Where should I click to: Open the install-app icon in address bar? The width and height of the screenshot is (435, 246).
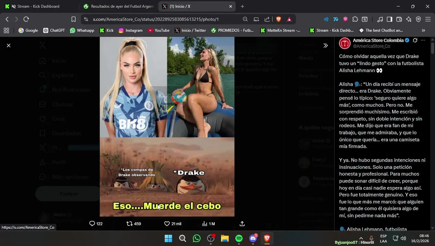pyautogui.click(x=256, y=19)
